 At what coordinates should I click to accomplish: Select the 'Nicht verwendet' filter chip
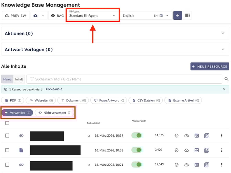55,113
